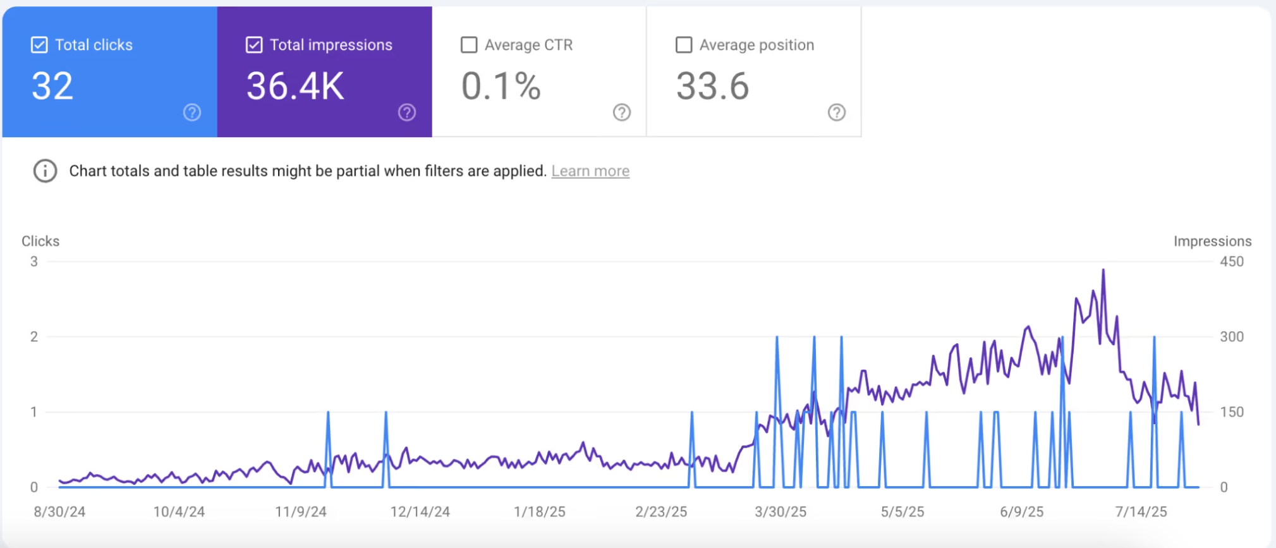Open the Learn more link

coord(590,171)
